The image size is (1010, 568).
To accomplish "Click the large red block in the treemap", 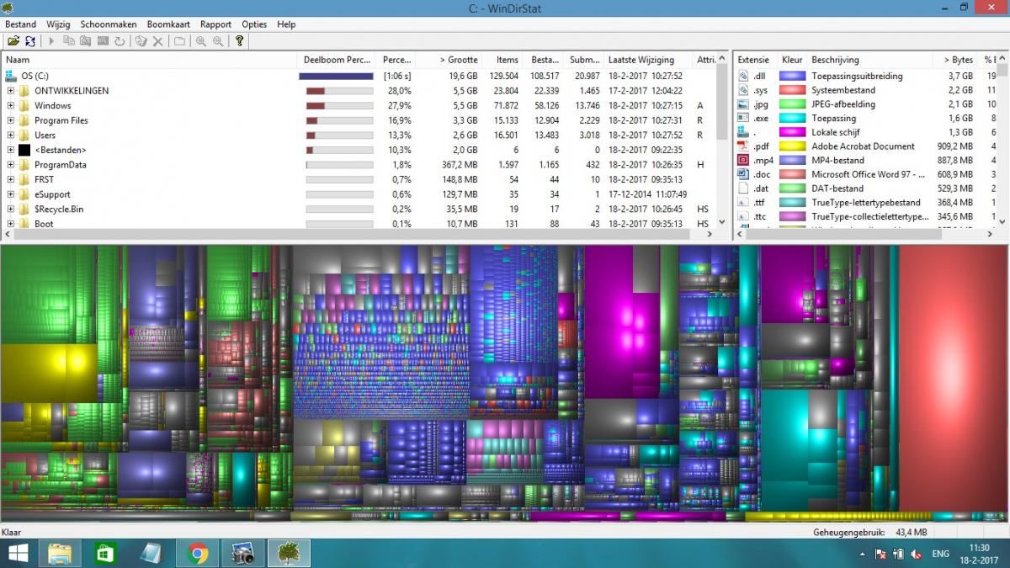I will tap(952, 379).
